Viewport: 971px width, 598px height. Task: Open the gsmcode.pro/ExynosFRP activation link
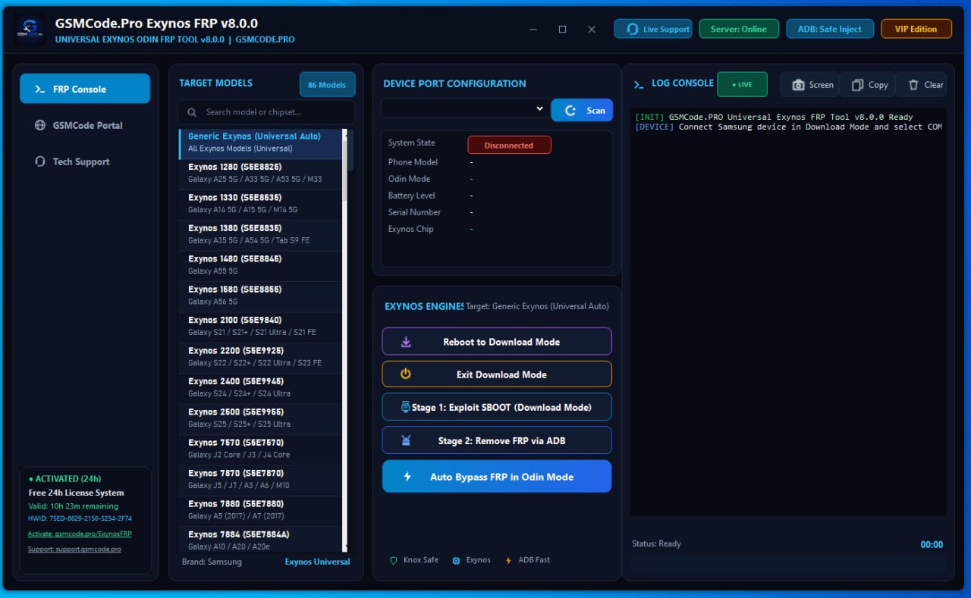[x=80, y=534]
